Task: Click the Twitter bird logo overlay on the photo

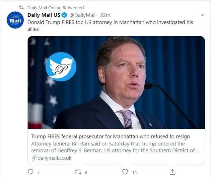Action: point(61,67)
